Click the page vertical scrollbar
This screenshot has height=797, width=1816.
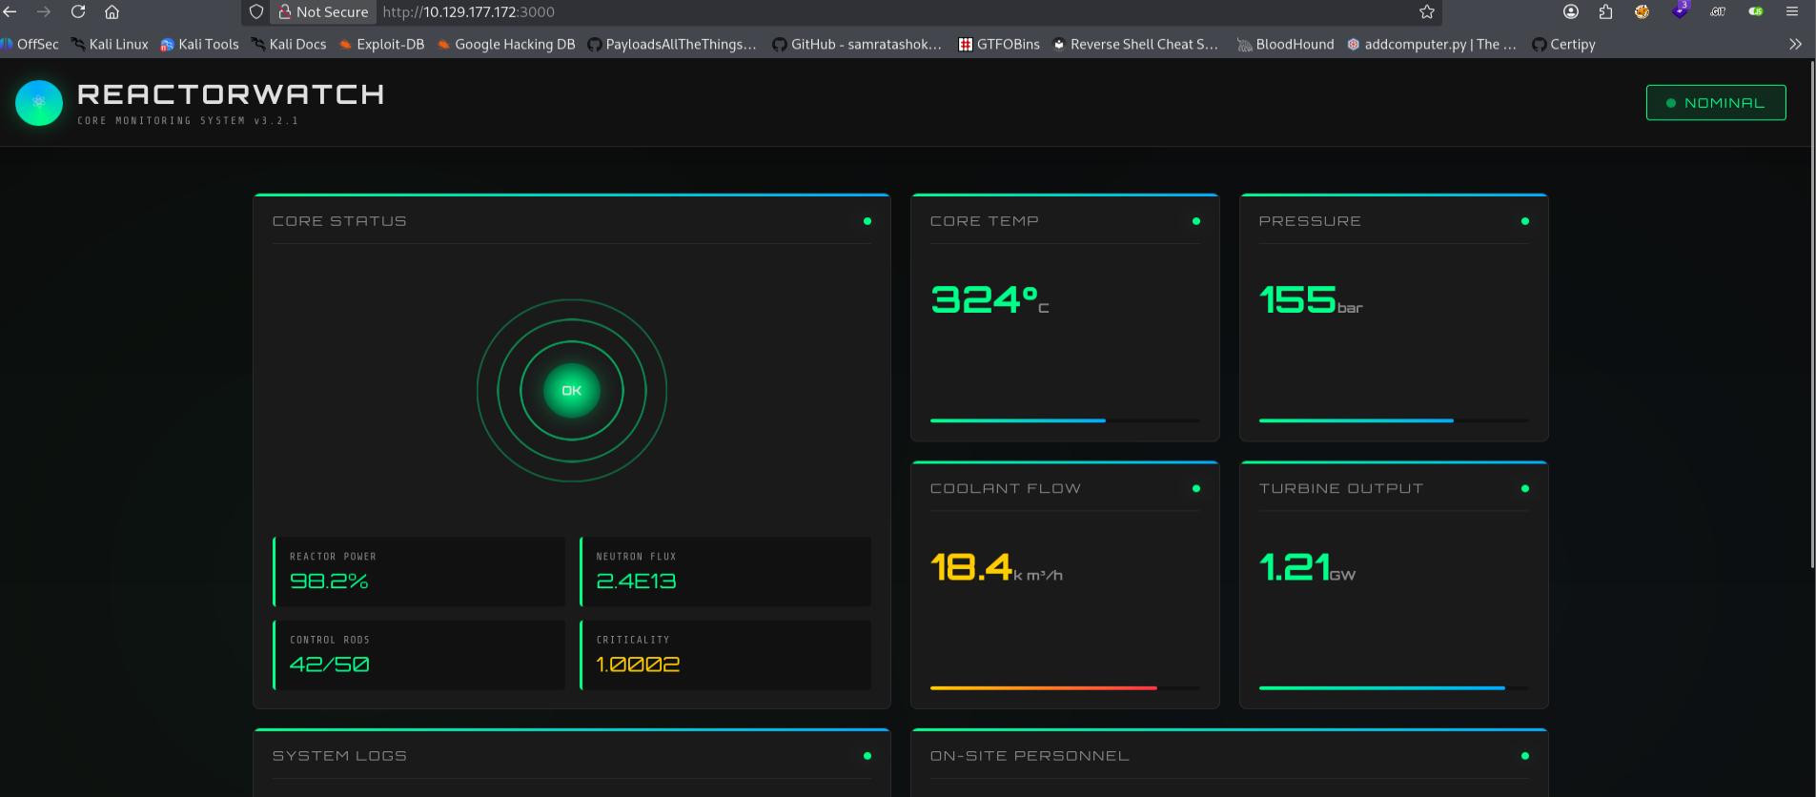pyautogui.click(x=1812, y=315)
